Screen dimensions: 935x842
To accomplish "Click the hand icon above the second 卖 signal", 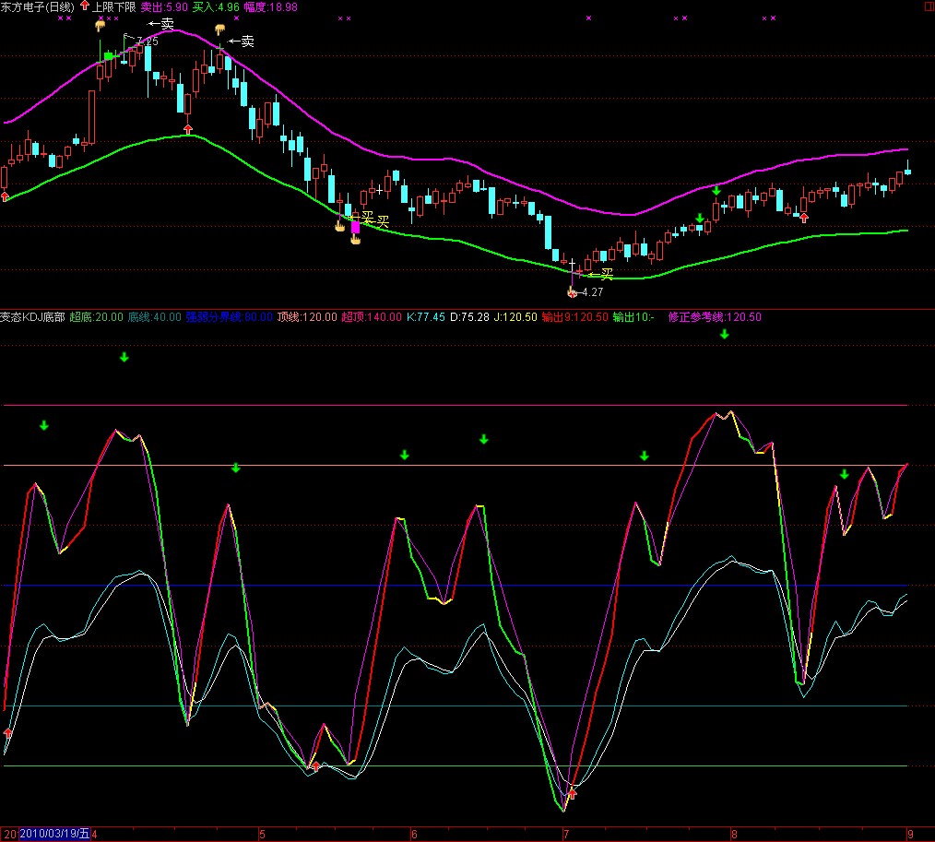I will (x=219, y=29).
